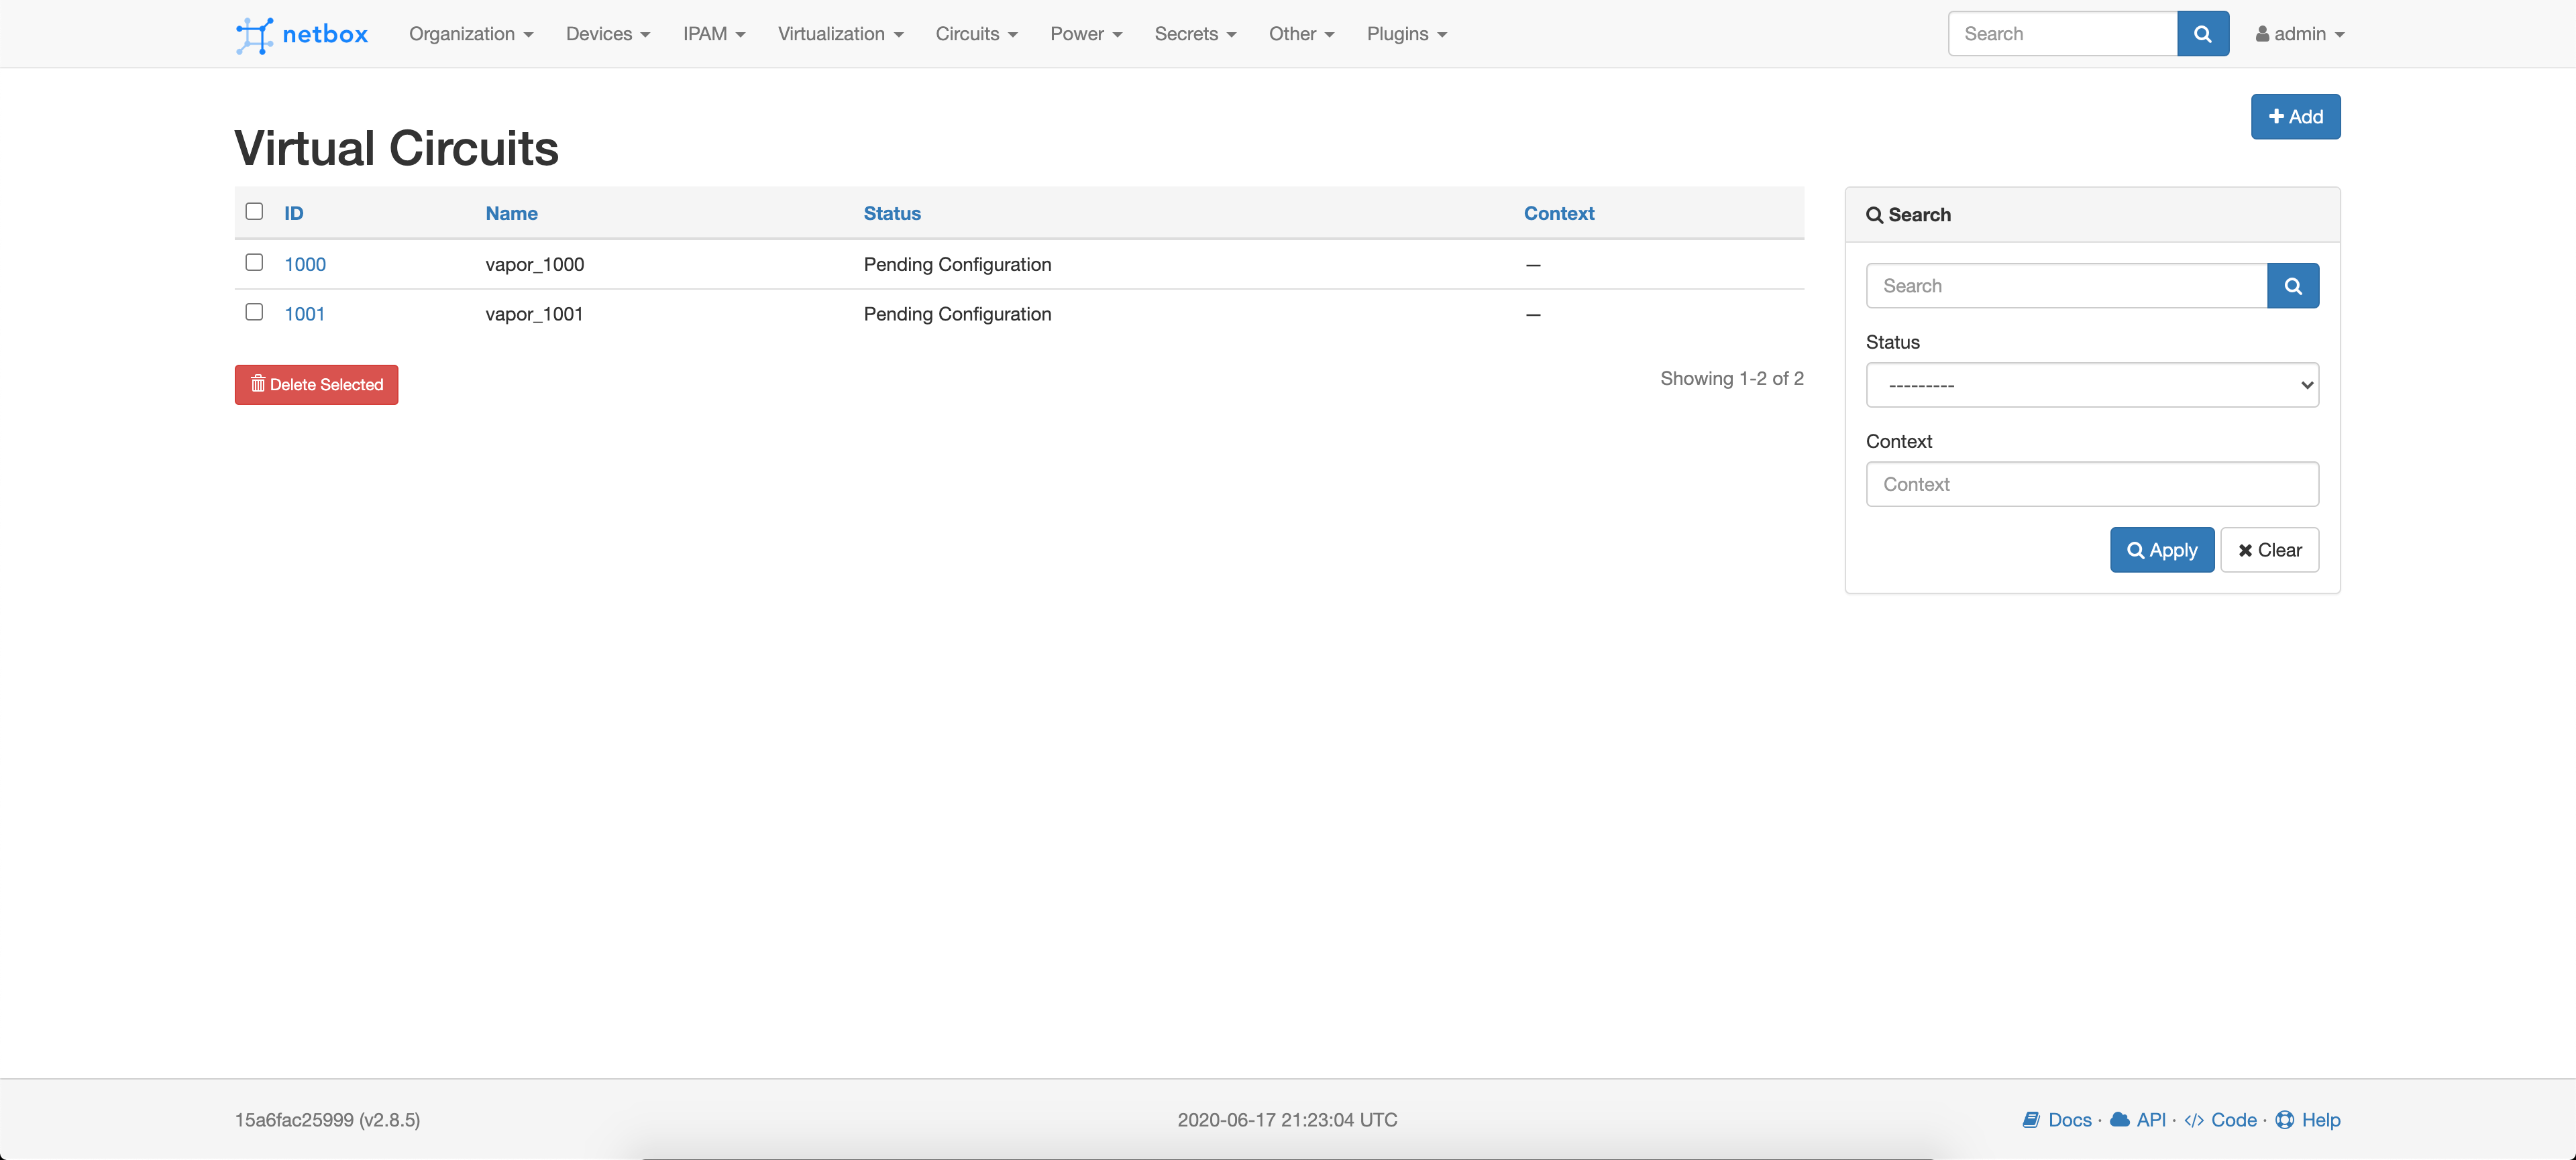Image resolution: width=2576 pixels, height=1160 pixels.
Task: Click the sidebar search magnifier button
Action: pyautogui.click(x=2292, y=286)
